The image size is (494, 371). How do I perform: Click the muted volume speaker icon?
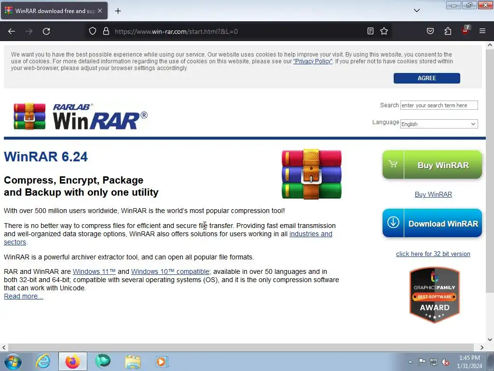point(445,362)
